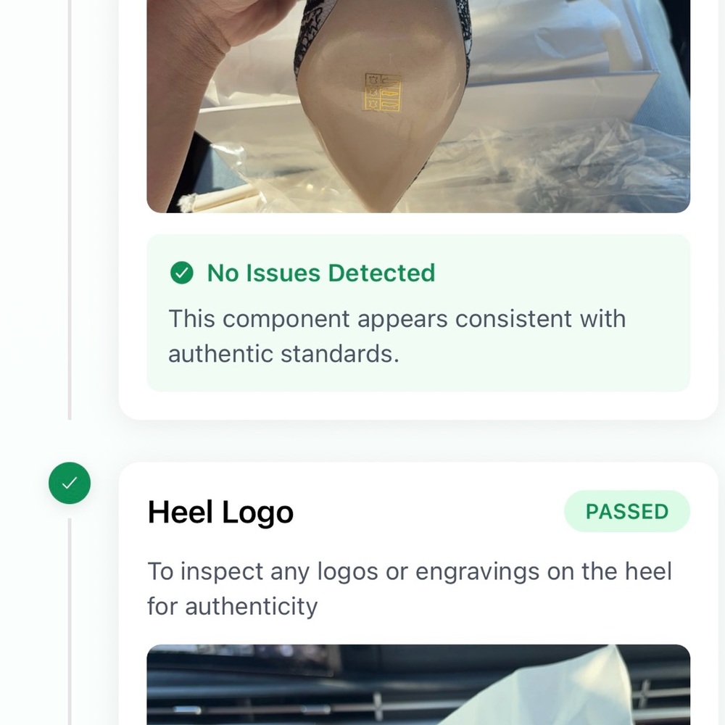Image resolution: width=725 pixels, height=725 pixels.
Task: Open the shoe sole photo
Action: pyautogui.click(x=418, y=107)
